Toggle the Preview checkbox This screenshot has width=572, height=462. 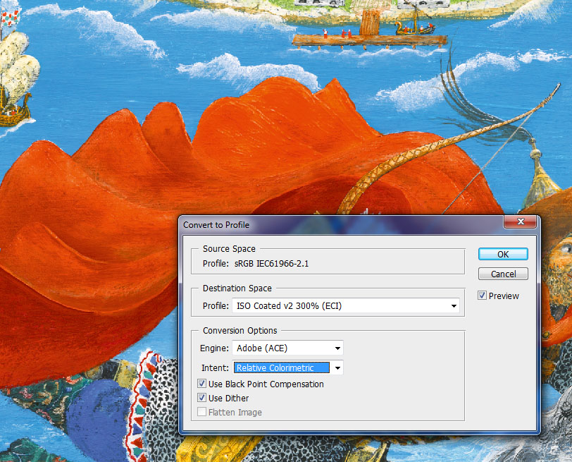pos(482,296)
